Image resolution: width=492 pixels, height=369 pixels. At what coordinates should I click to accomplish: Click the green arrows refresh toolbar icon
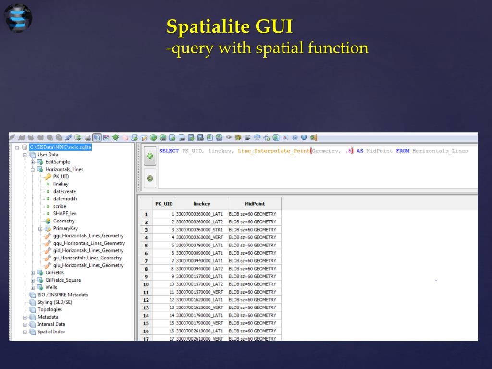coord(78,137)
